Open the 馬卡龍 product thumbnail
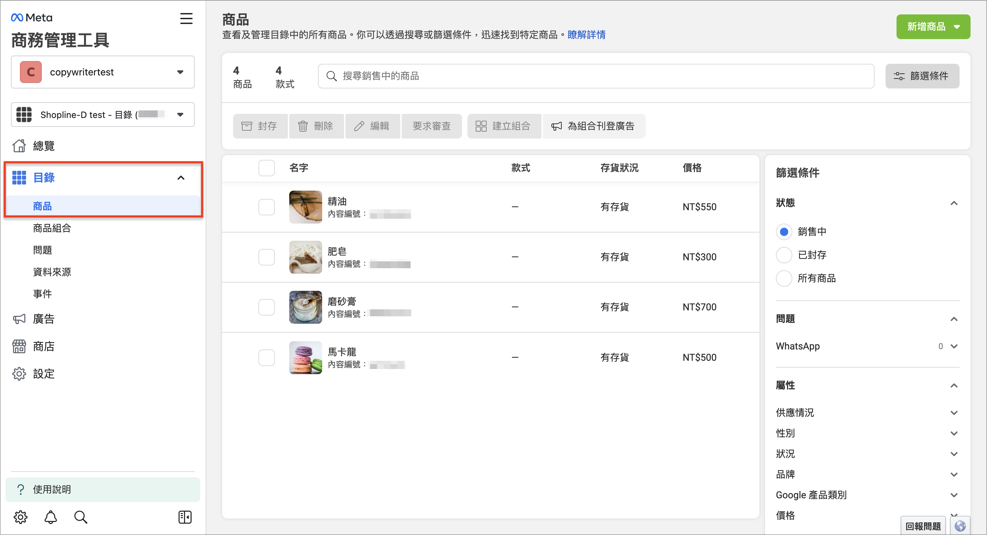The image size is (987, 535). [x=305, y=357]
